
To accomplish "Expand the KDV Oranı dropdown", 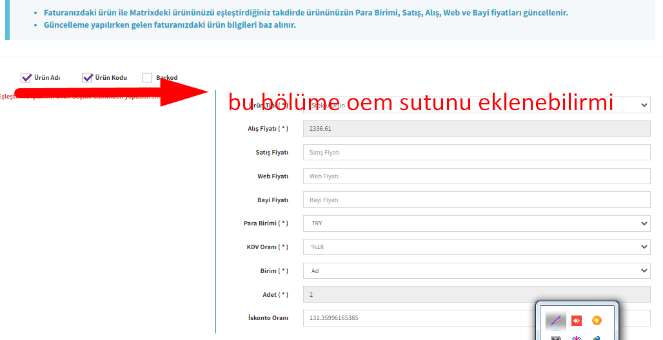I will 477,247.
